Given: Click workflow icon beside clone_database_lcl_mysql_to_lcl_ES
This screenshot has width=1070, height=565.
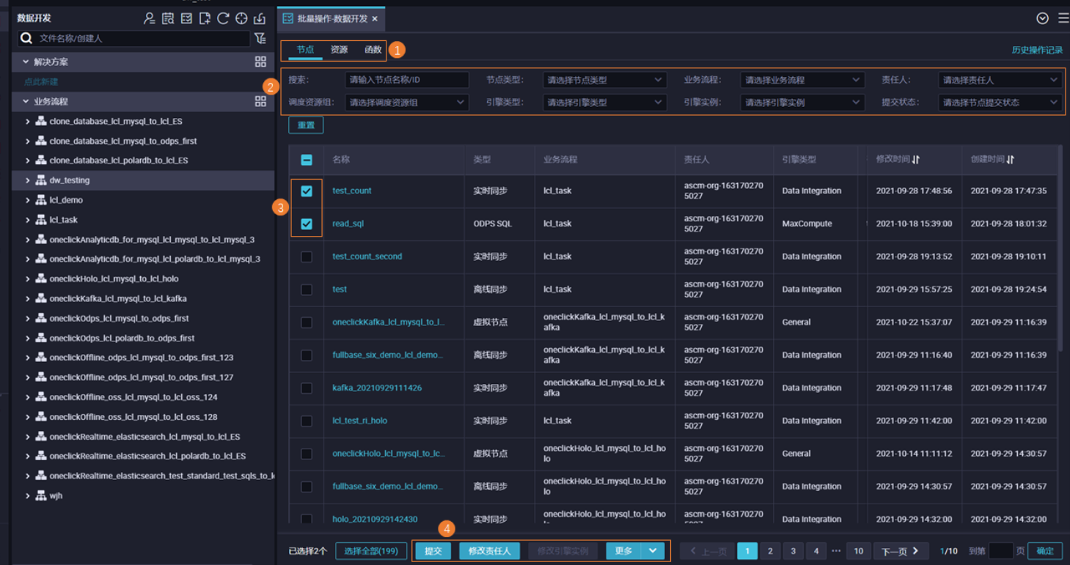Looking at the screenshot, I should pos(41,121).
